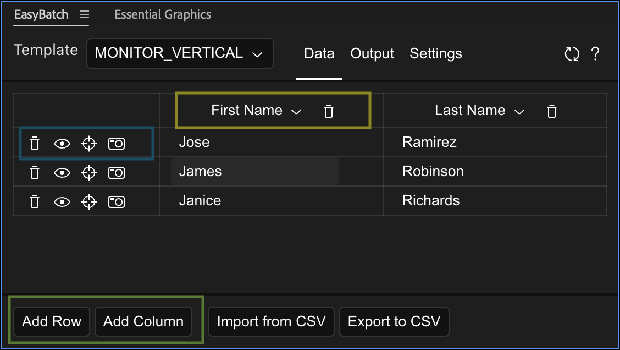Screen dimensions: 620x350
Task: Click the crosshair icon in Jose's row
Action: (x=89, y=143)
